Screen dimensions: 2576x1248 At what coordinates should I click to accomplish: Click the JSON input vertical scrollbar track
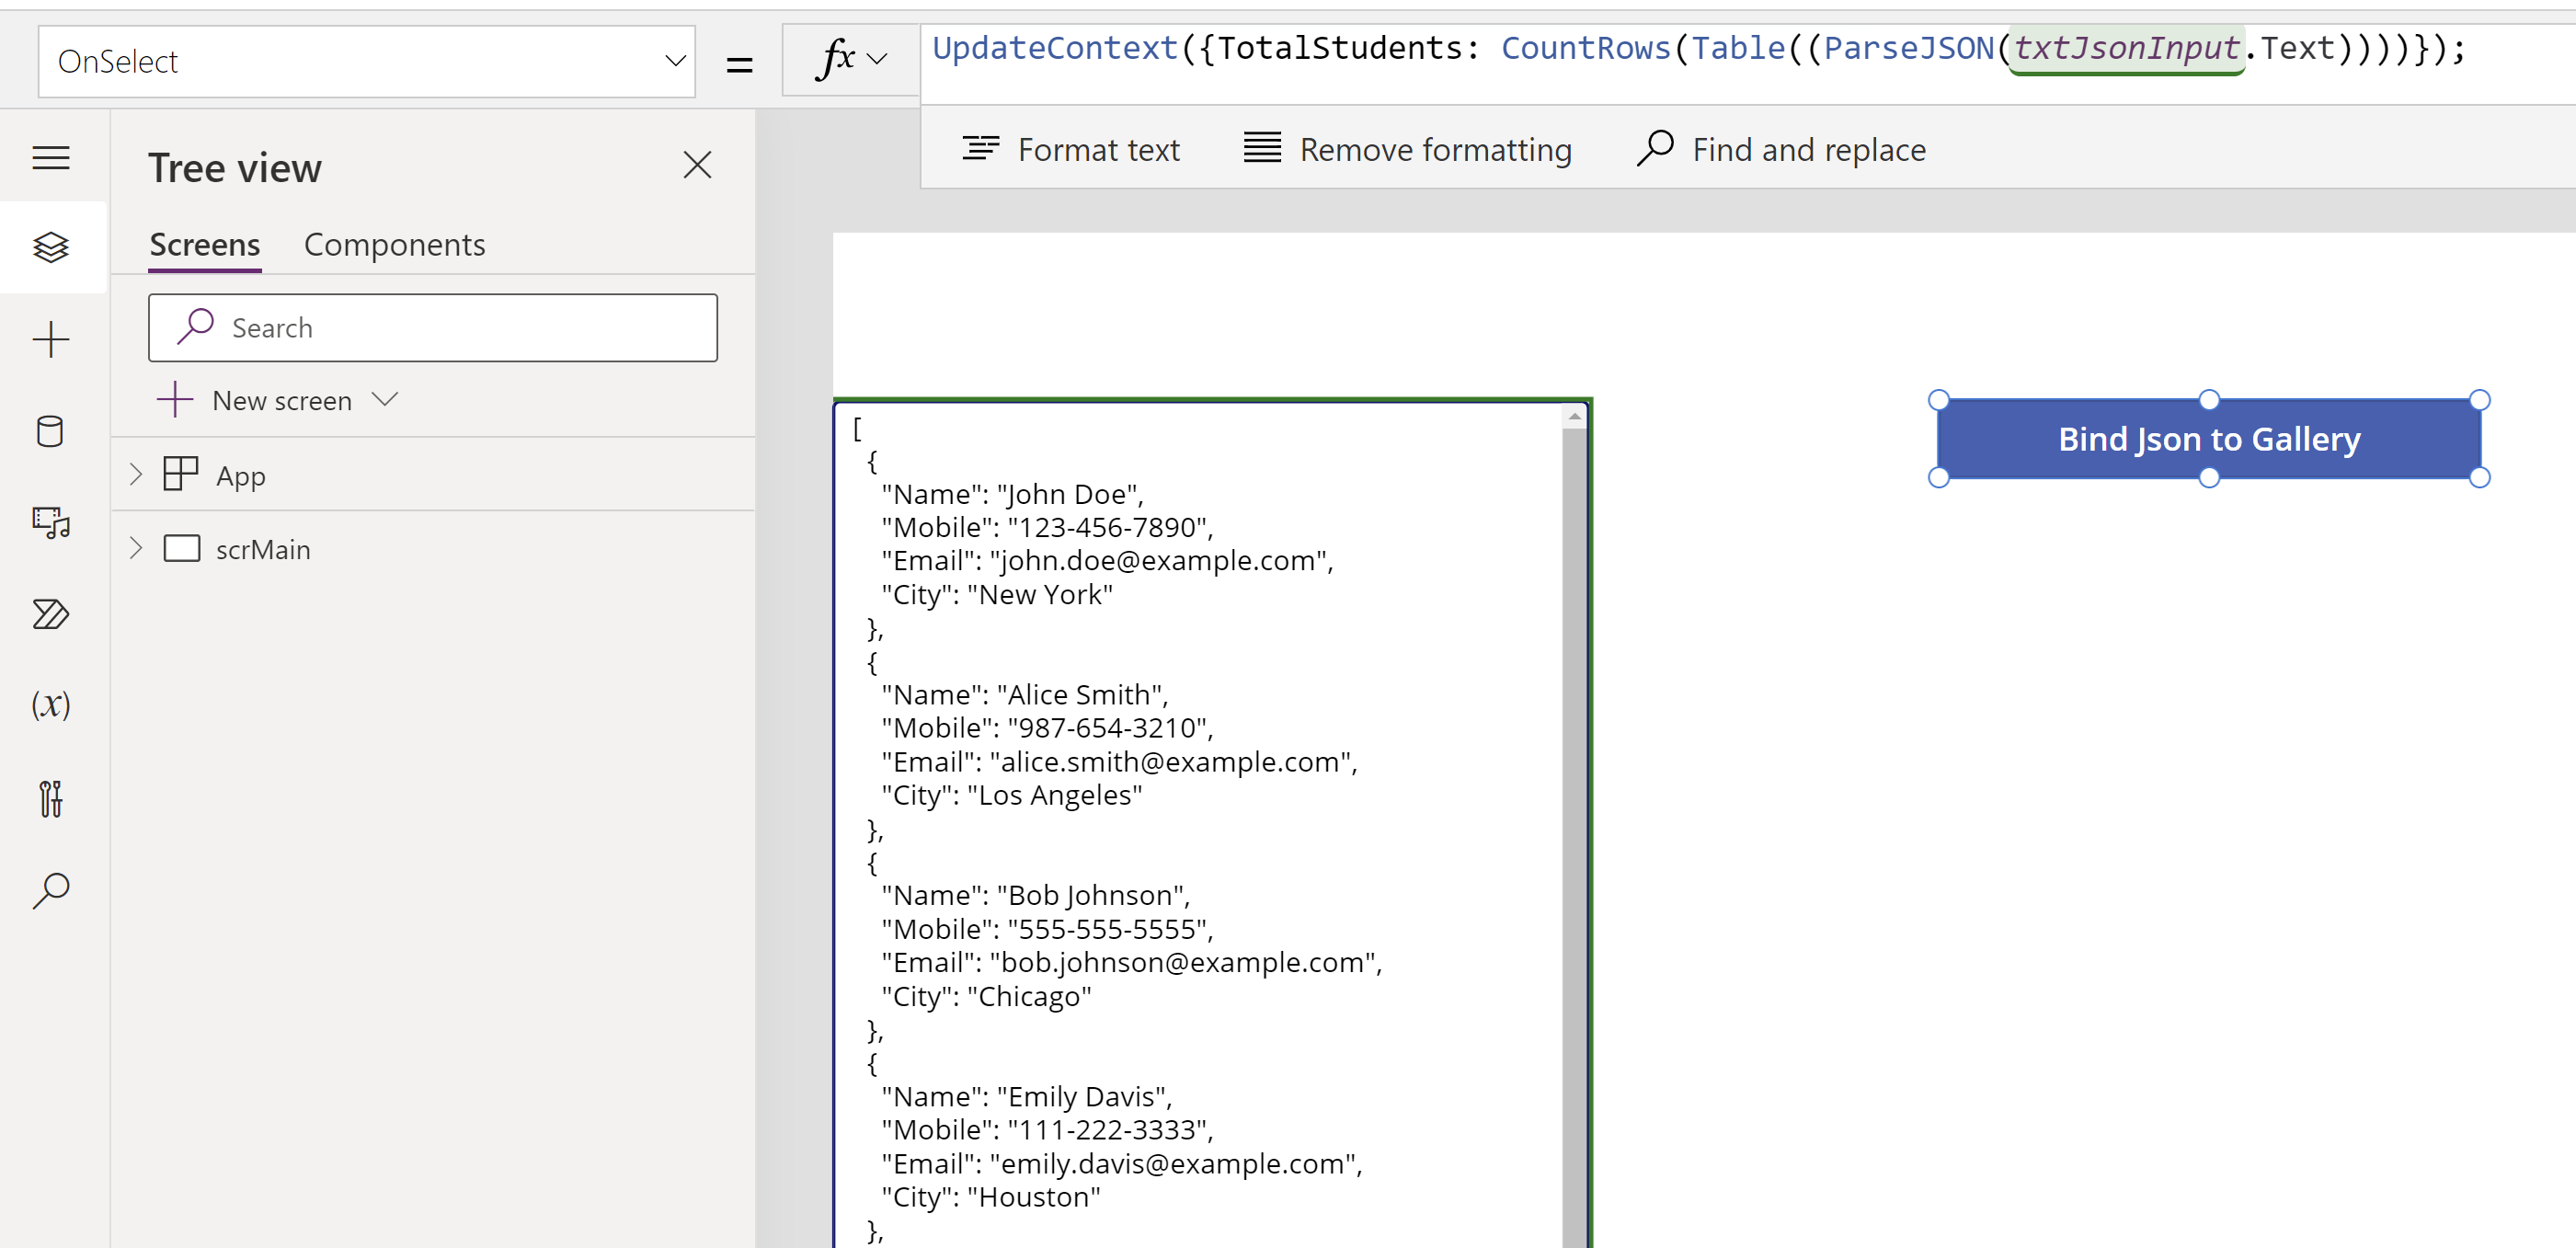[1574, 837]
